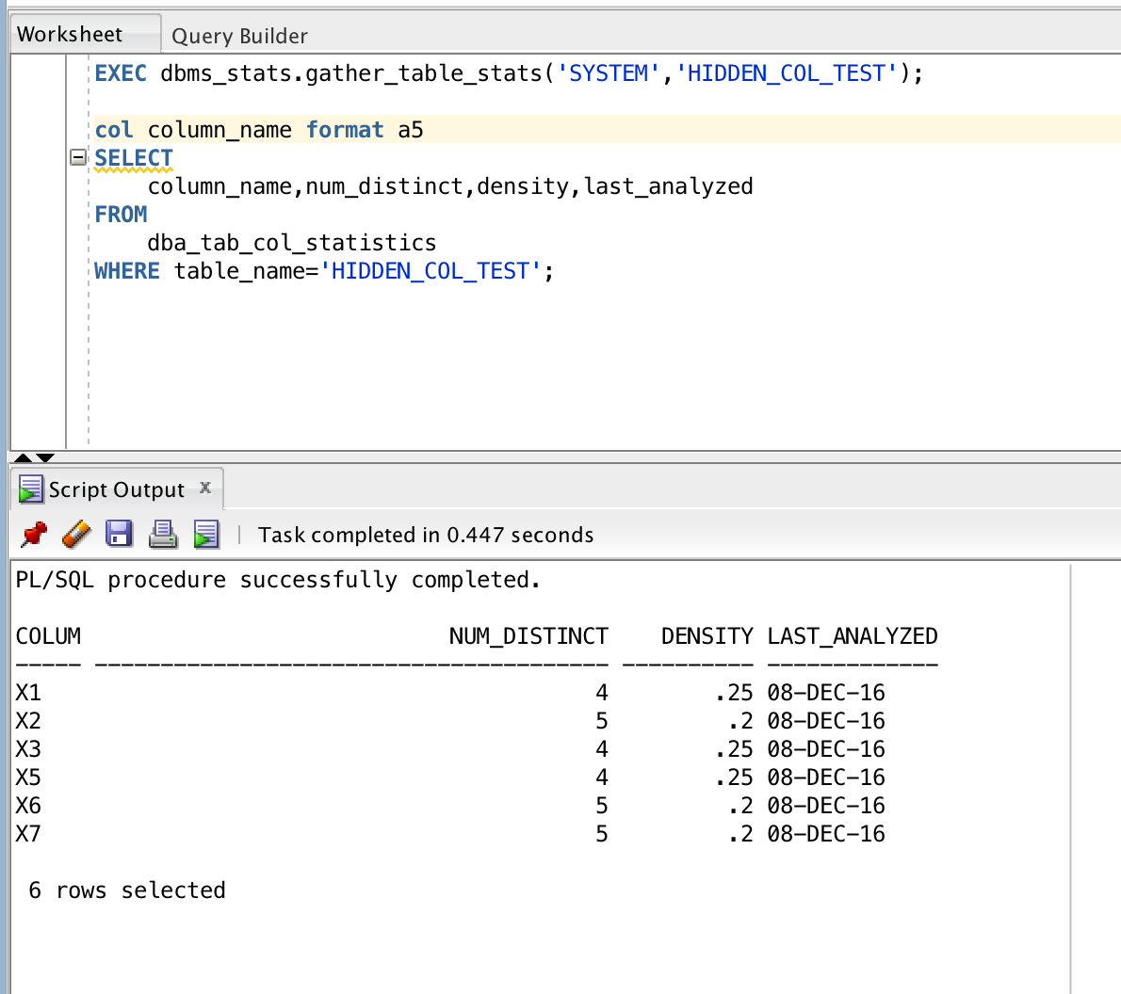1121x994 pixels.
Task: Collapse the SELECT statement code block
Action: click(x=77, y=157)
